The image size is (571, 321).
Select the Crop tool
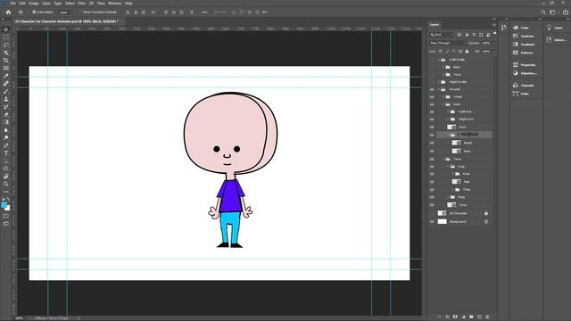click(x=6, y=61)
